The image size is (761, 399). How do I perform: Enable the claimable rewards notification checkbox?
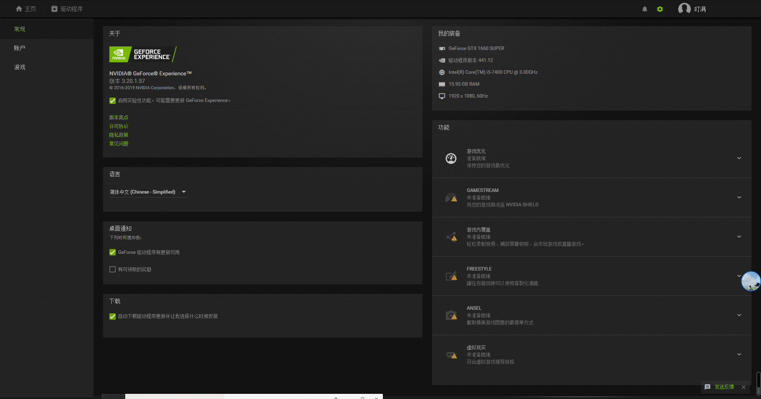[x=113, y=269]
